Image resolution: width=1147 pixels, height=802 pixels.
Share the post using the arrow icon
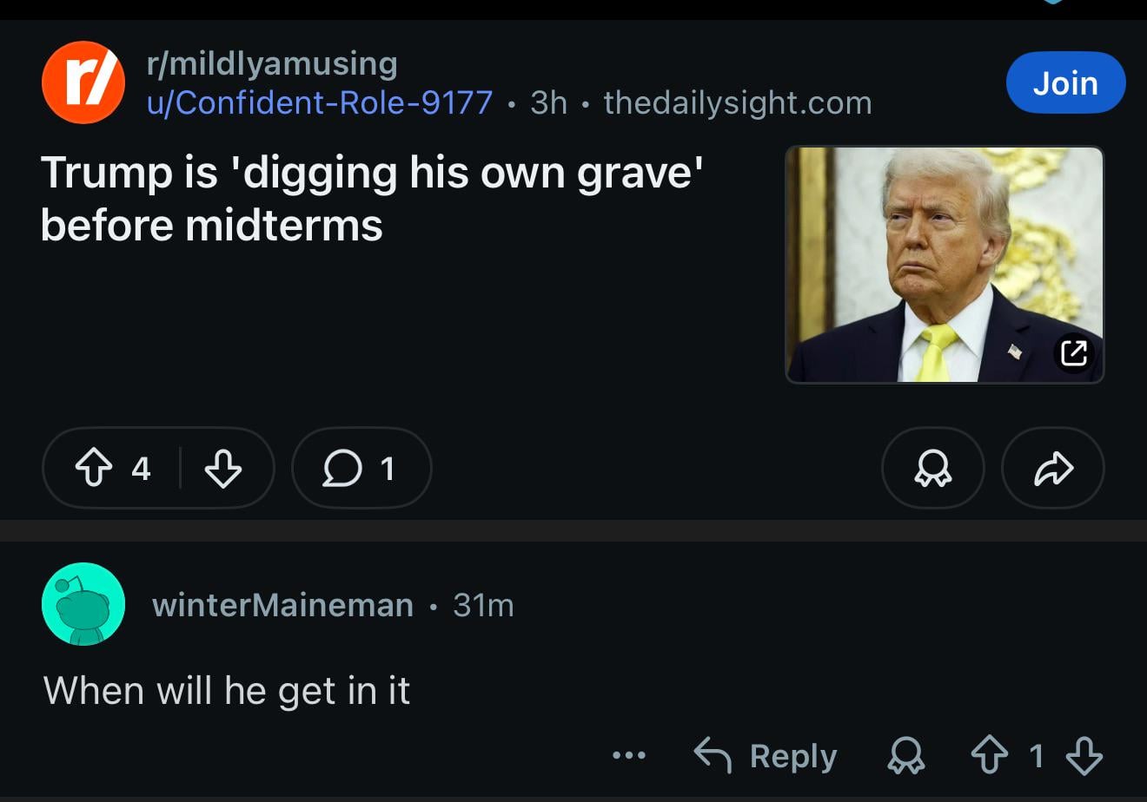coord(1053,469)
